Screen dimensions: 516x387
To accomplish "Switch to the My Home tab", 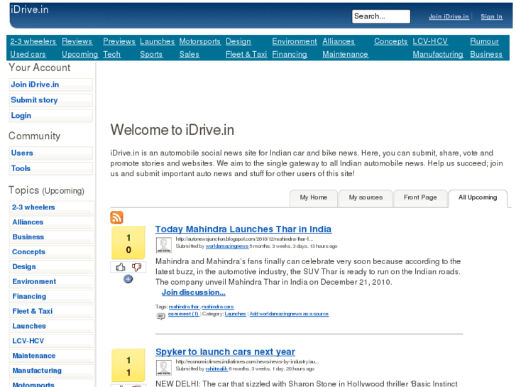I will [313, 197].
